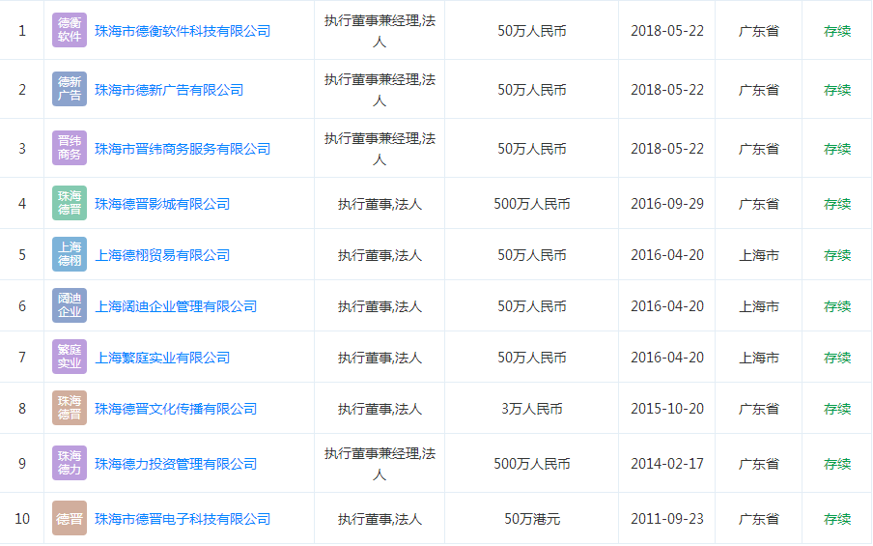Click 执行董事,法人 in 珠海德晋影城 row
This screenshot has width=873, height=546.
pos(380,205)
